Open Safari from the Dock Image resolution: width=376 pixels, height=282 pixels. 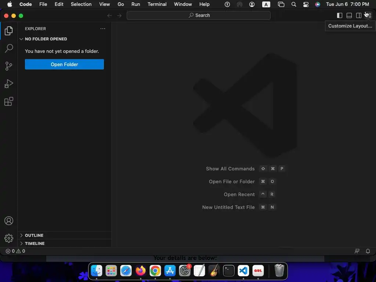tap(126, 271)
